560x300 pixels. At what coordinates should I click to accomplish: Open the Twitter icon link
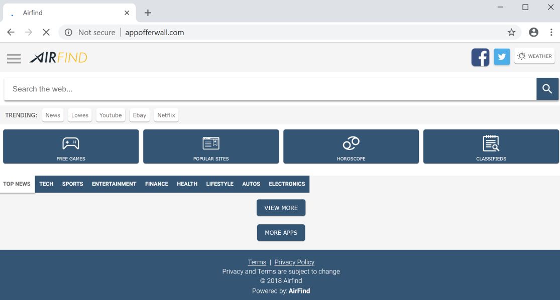pos(502,57)
